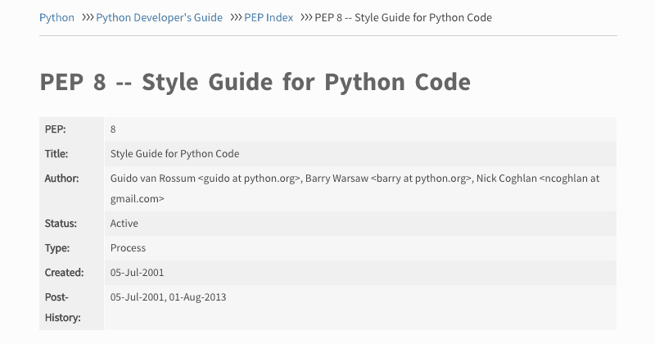Select the Author: row label
Screen dimensions: 655x344
(61, 179)
